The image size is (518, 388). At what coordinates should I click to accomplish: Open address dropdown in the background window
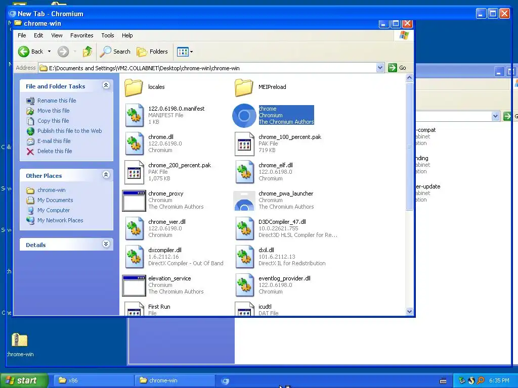click(495, 116)
